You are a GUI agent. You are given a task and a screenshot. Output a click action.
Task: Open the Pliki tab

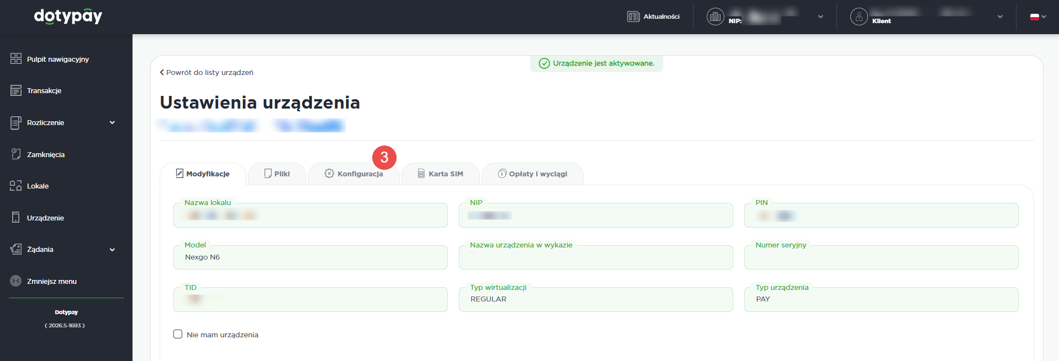pyautogui.click(x=277, y=174)
